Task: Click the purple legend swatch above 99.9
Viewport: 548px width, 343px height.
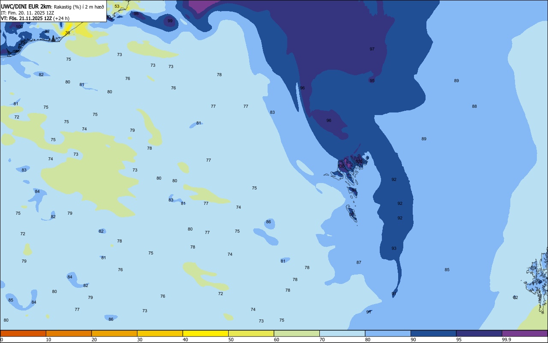Action: pyautogui.click(x=524, y=333)
